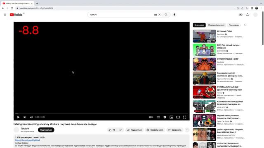Click the browser address bar URL
Screen dimensions: 264x148
(x=36, y=8)
